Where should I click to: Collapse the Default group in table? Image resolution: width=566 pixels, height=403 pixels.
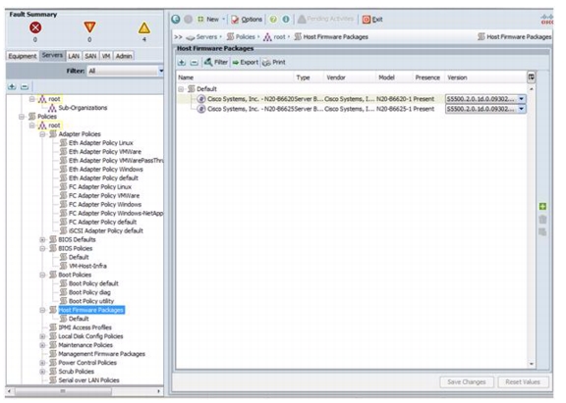pyautogui.click(x=181, y=89)
